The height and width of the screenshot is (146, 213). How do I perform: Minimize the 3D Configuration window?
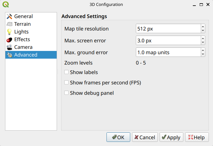click(194, 5)
